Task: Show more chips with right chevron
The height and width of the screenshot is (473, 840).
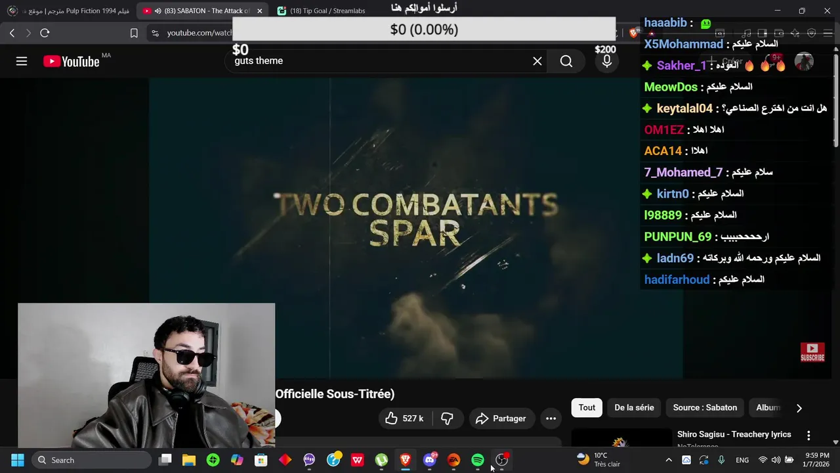Action: (799, 408)
